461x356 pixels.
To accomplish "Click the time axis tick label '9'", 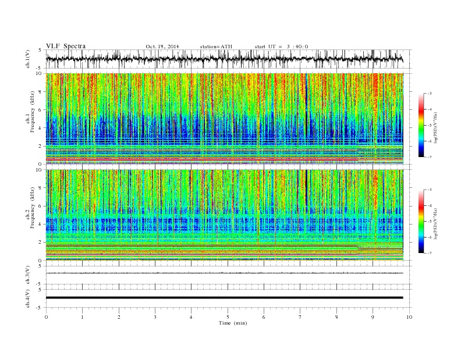I will coord(373,317).
